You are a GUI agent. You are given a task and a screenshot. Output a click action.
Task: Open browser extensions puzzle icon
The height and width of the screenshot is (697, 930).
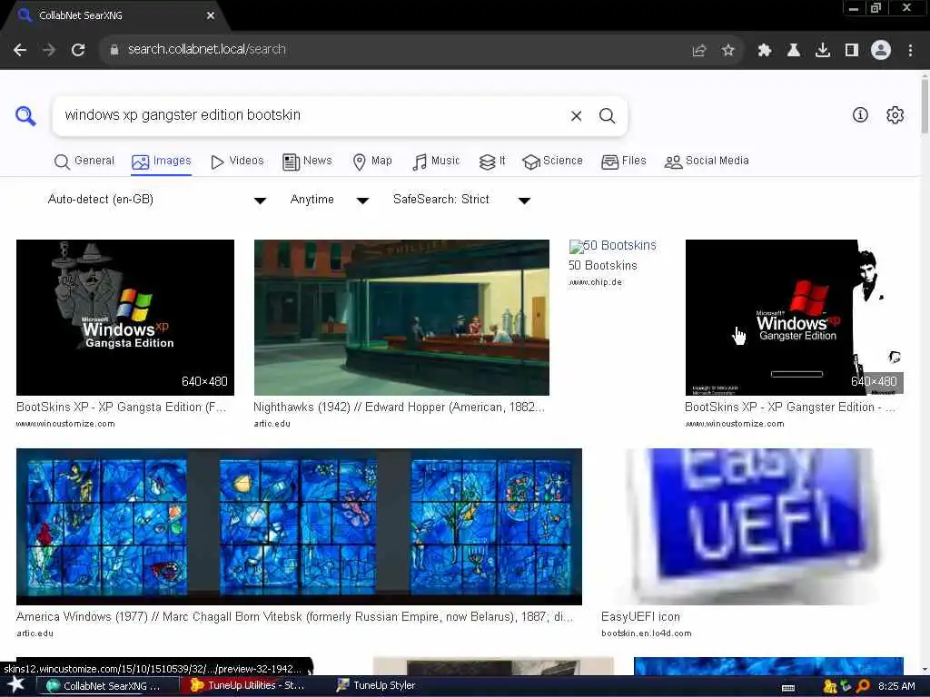(765, 51)
